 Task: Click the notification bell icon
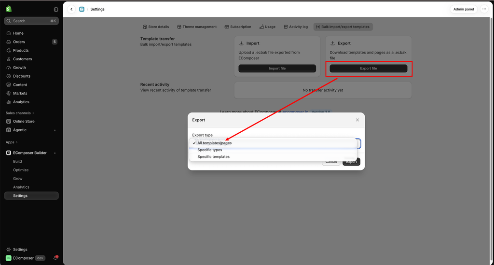pyautogui.click(x=55, y=258)
